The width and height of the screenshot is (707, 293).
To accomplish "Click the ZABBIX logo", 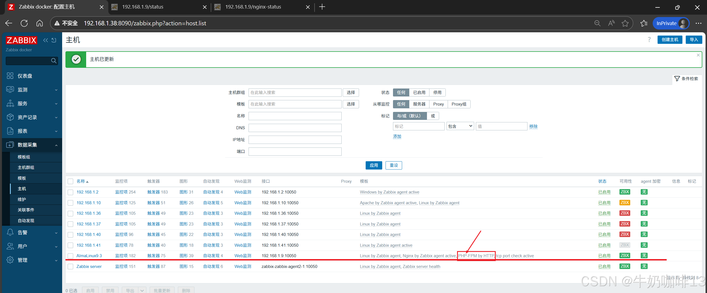I will (22, 40).
